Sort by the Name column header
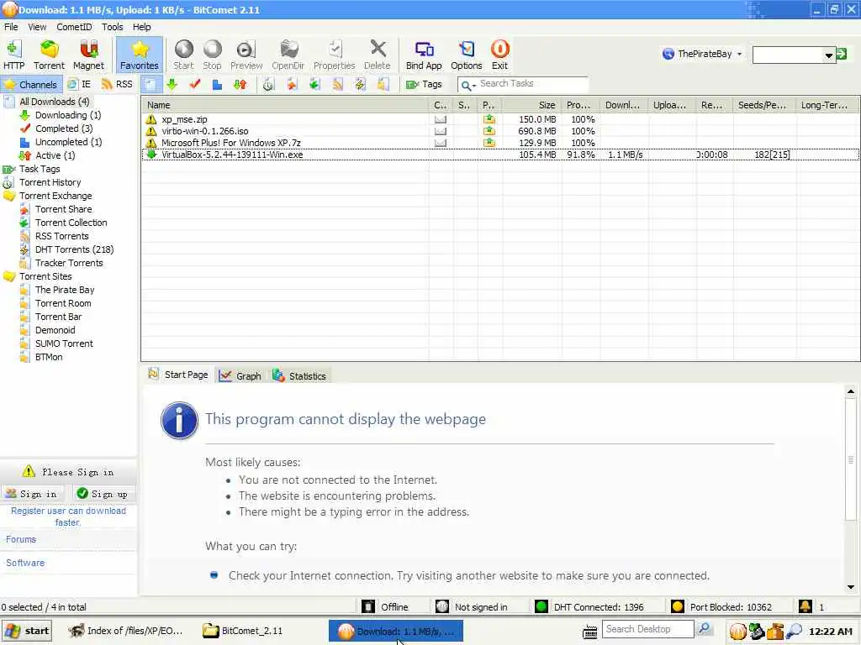This screenshot has height=645, width=861. [x=285, y=105]
